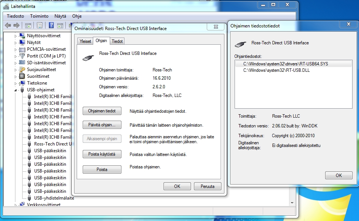
Task: Click Päivitä ohjain to update the driver
Action: (x=101, y=125)
